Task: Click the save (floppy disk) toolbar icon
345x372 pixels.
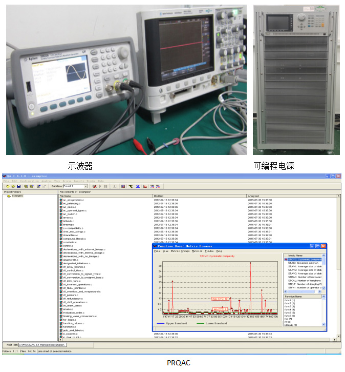Action: [x=19, y=186]
